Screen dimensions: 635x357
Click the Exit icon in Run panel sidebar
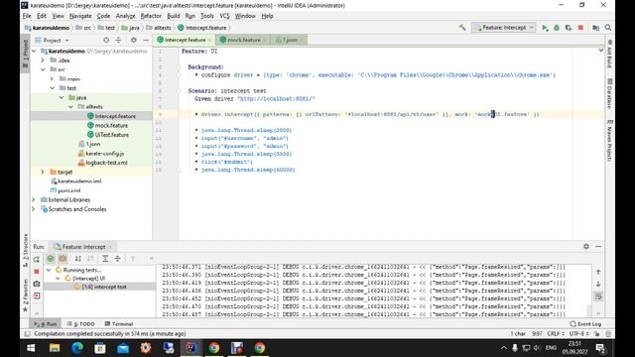[37, 296]
